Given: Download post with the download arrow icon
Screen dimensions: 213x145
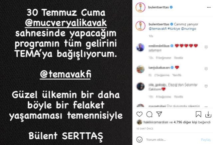Looking at the screenshot, I should 208,114.
